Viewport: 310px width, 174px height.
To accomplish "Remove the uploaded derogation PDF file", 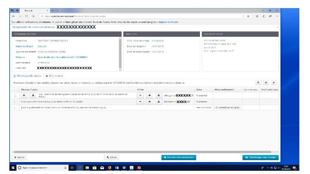I will tap(140, 95).
